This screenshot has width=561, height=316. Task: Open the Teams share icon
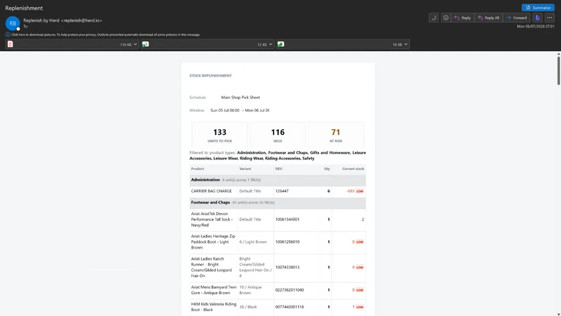tap(537, 18)
